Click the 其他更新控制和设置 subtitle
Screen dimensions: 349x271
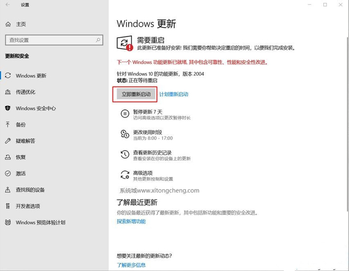pyautogui.click(x=153, y=179)
